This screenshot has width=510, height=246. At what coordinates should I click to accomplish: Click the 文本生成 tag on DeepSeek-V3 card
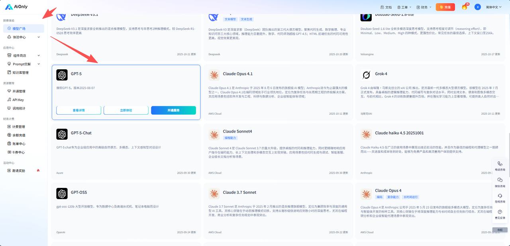click(x=246, y=19)
